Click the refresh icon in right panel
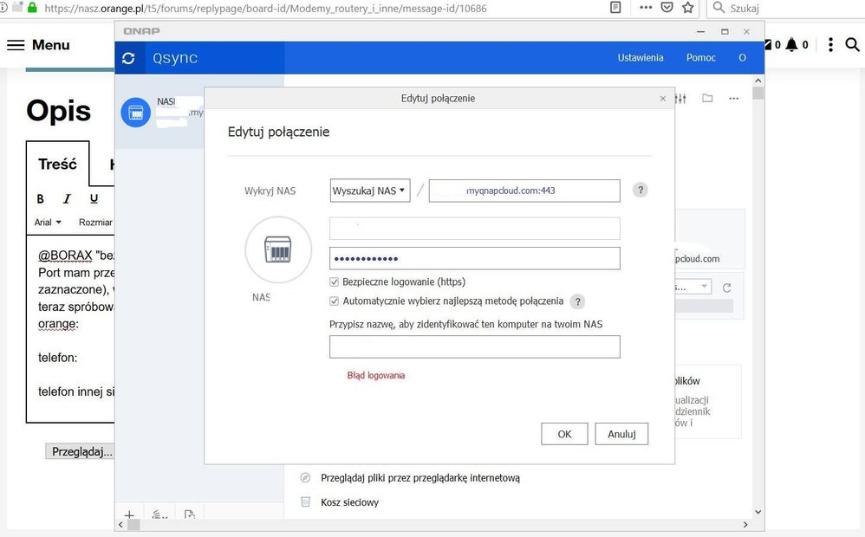Viewport: 865px width, 537px height. 726,288
